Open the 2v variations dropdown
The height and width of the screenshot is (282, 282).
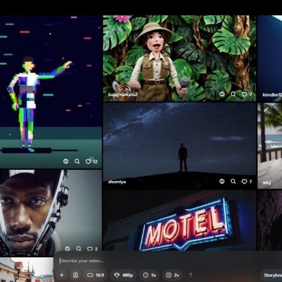(172, 275)
